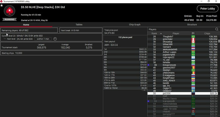Open the player search magnifier

(217, 29)
